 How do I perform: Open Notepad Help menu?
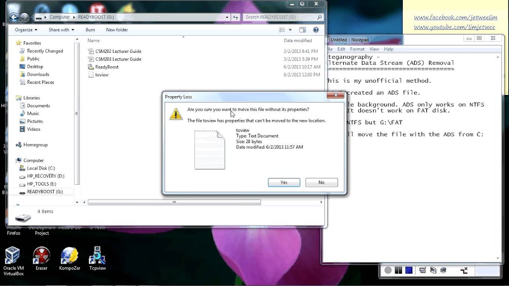click(389, 49)
